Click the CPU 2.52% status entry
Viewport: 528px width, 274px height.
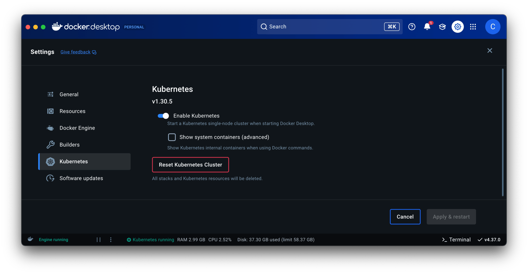[220, 239]
